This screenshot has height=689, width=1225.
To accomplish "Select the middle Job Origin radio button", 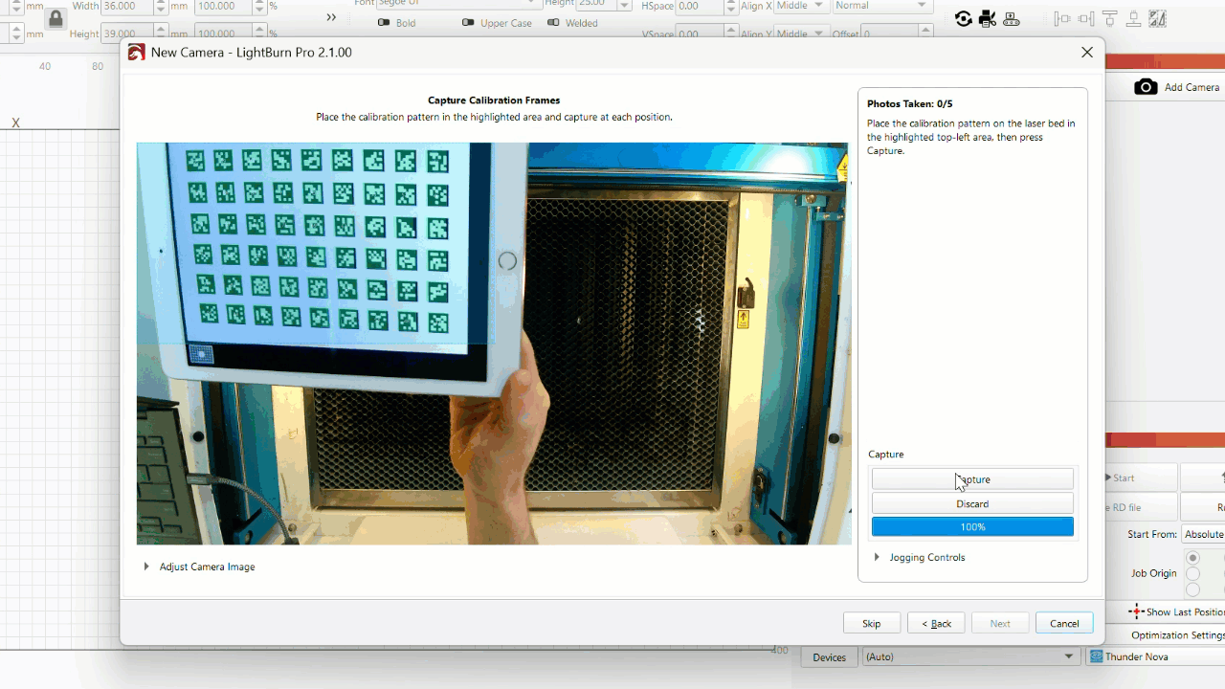I will pyautogui.click(x=1192, y=574).
